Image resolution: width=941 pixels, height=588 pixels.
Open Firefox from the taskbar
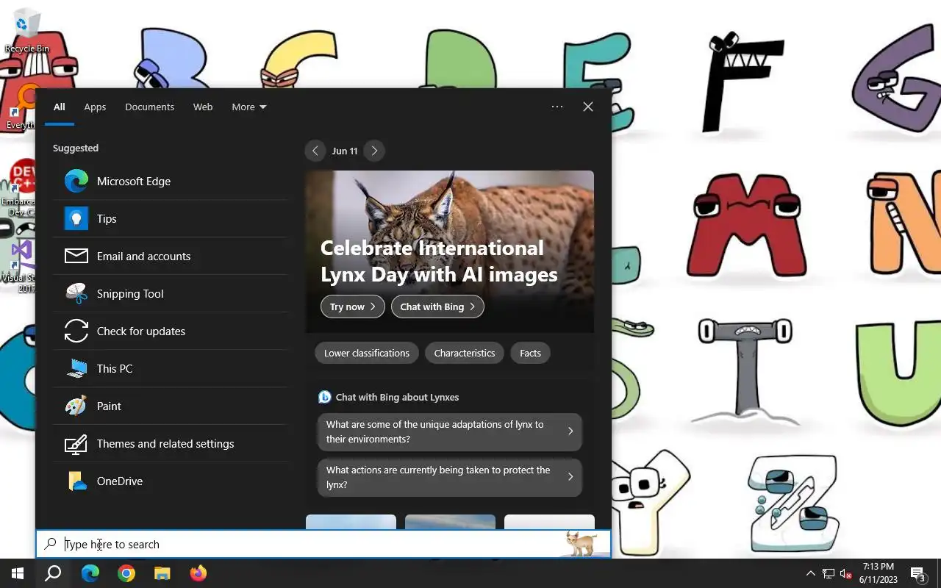pos(198,573)
